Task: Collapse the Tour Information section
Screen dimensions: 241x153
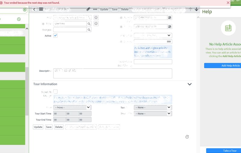Action: (189, 84)
